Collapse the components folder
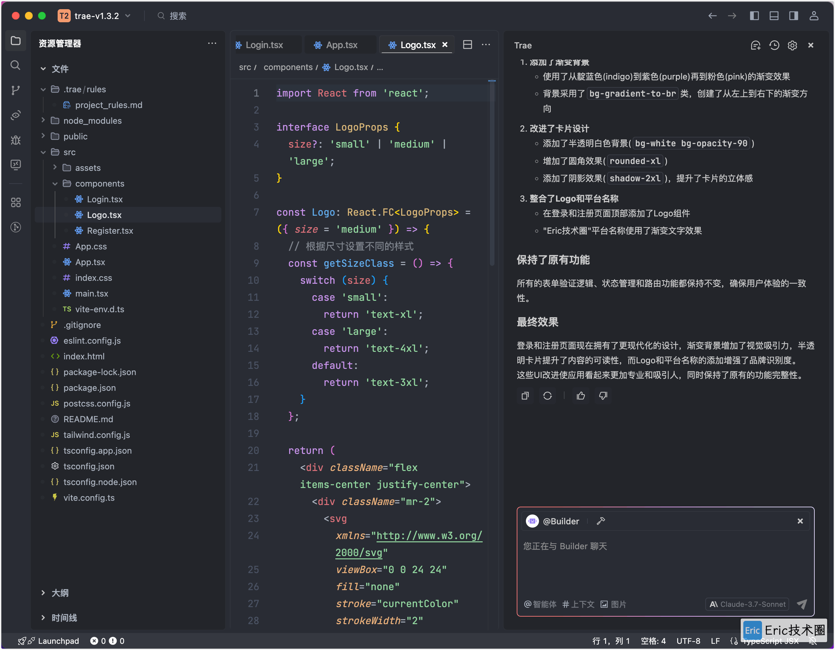 55,184
